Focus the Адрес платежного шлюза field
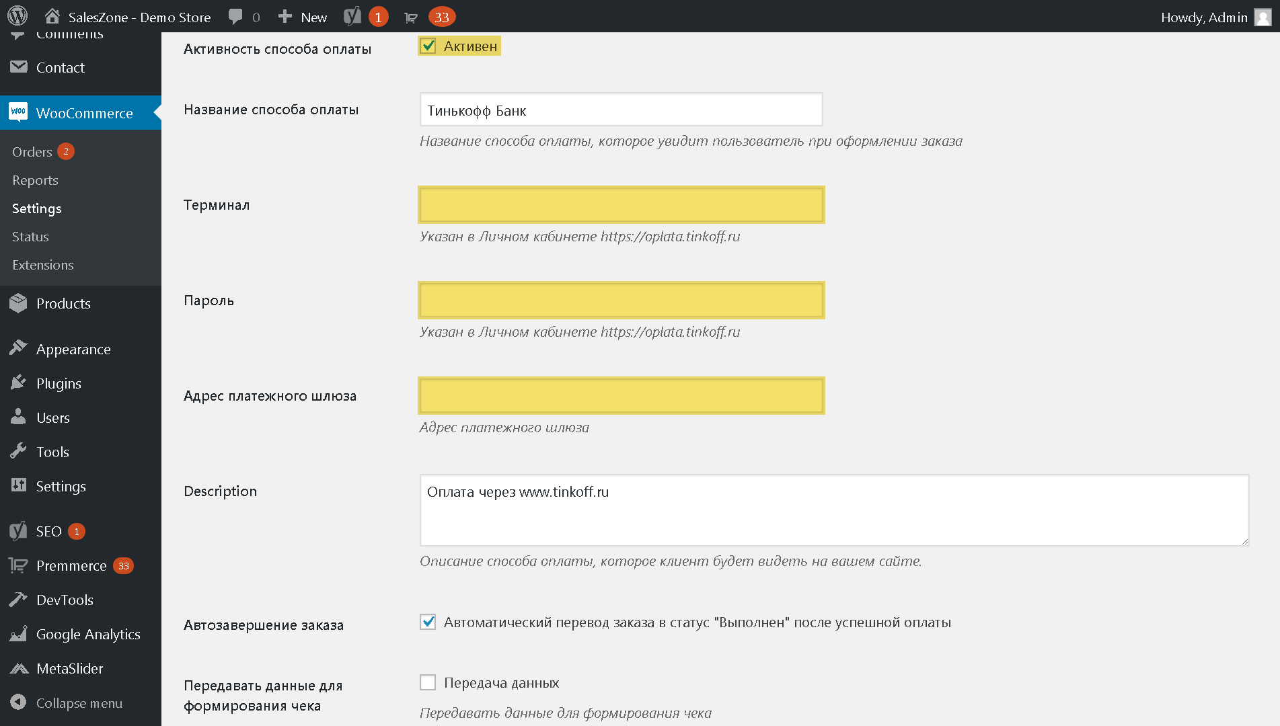This screenshot has height=726, width=1280. [x=621, y=396]
